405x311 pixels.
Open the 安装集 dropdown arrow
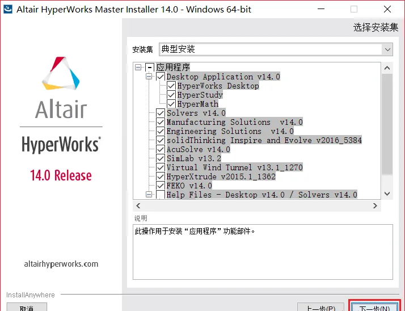387,49
